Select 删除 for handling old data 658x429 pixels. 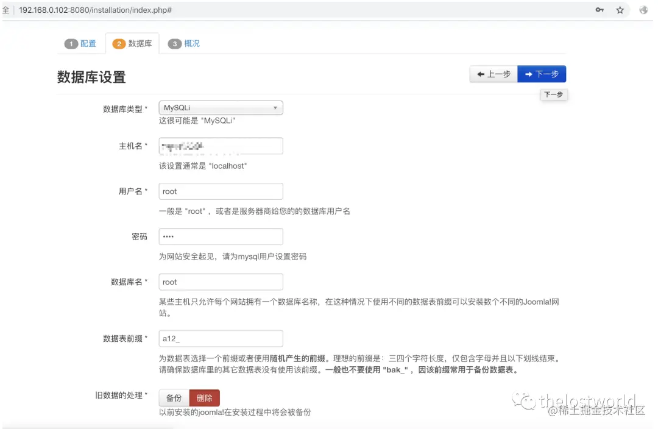point(205,397)
